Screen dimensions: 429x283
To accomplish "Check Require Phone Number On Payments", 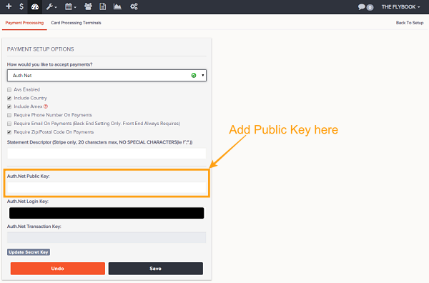I will point(9,115).
